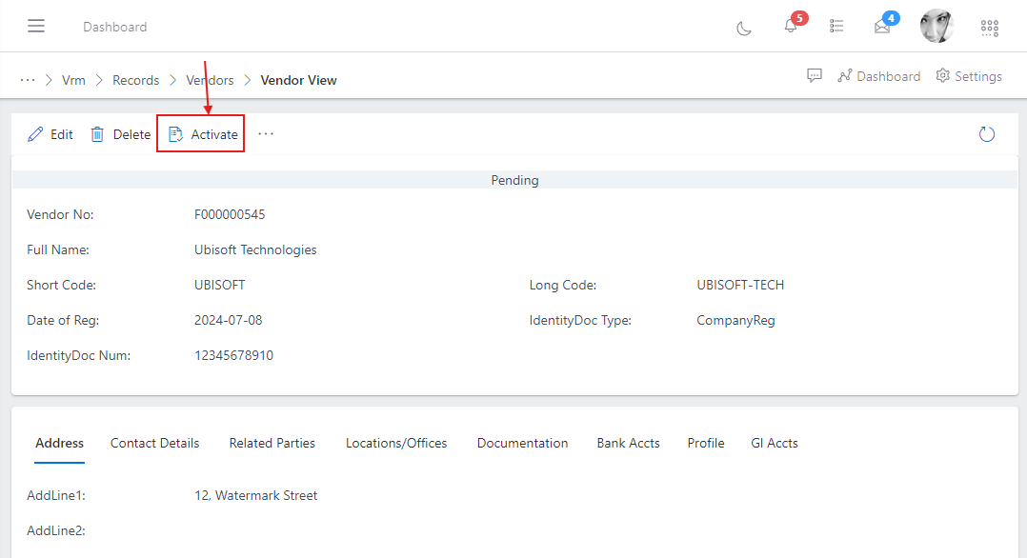
Task: Toggle the hamburger navigation menu
Action: coord(36,26)
